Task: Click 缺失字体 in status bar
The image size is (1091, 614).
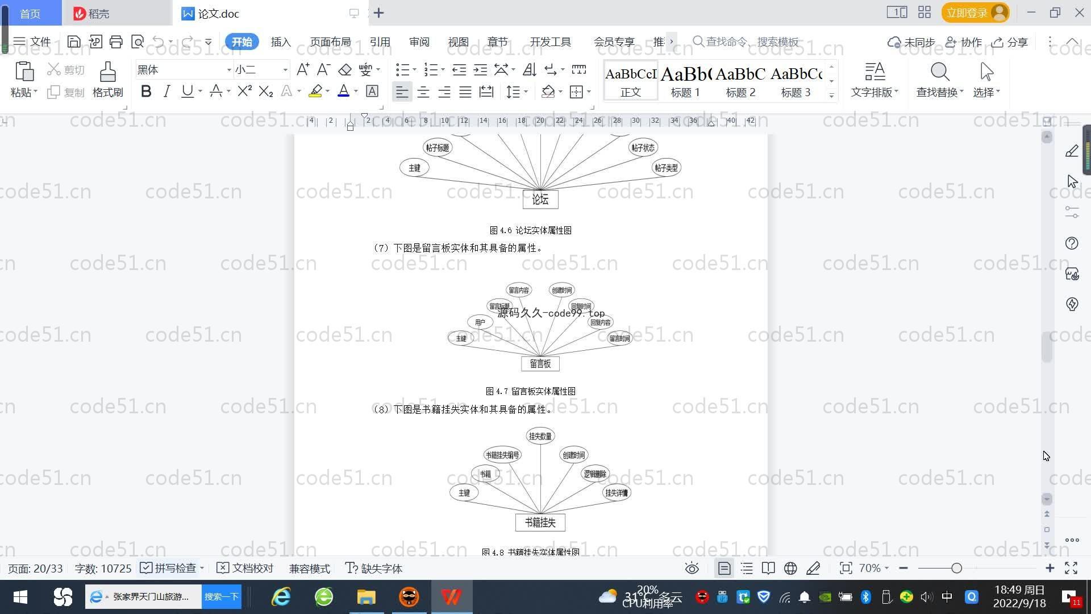Action: [374, 568]
